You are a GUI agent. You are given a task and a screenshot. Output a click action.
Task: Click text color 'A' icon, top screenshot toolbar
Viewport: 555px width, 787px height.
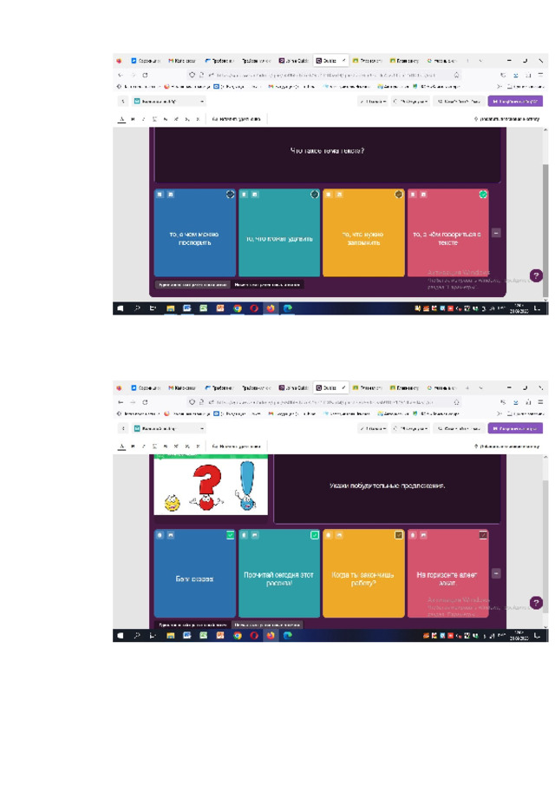click(121, 119)
